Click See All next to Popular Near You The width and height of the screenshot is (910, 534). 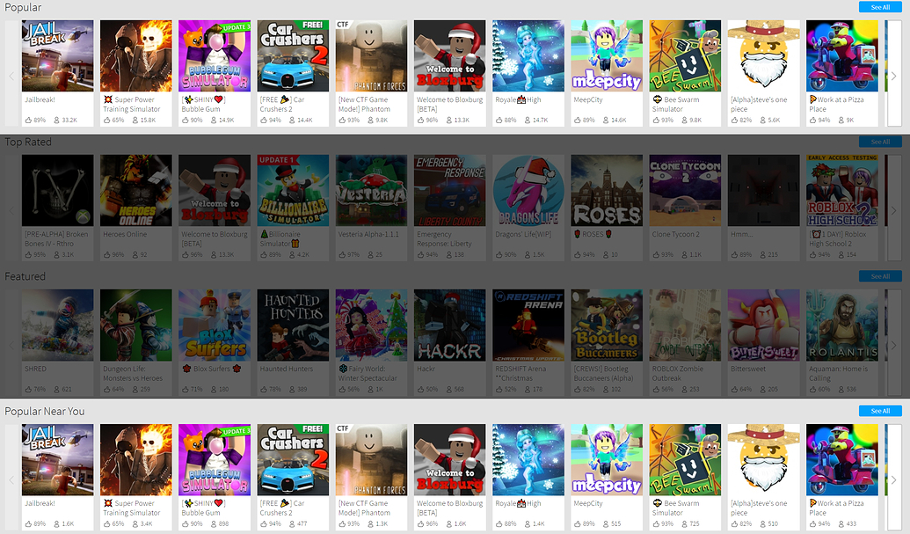(x=879, y=410)
